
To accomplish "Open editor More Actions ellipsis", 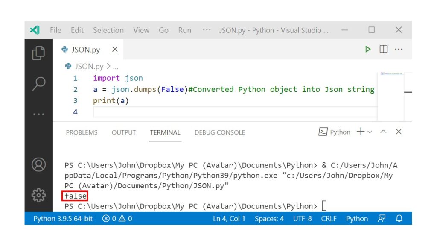I will pos(399,50).
